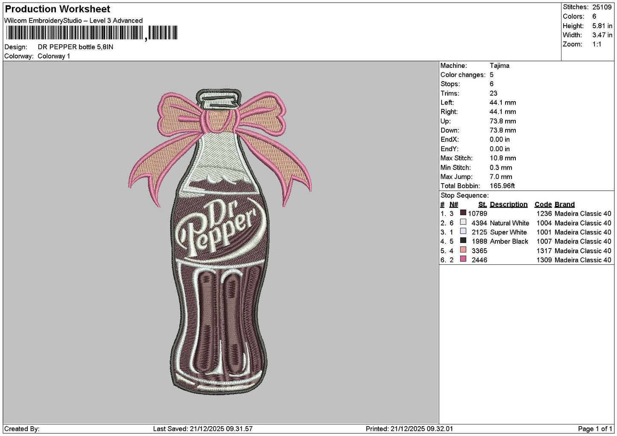The image size is (617, 436).
Task: Select thread code 1007
Action: click(544, 241)
